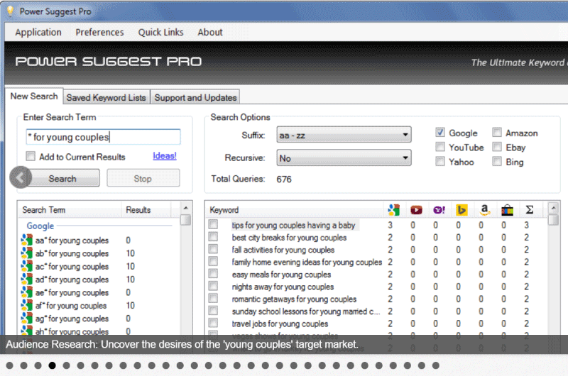Click Google icon beside 'ab* for young couples'
The width and height of the screenshot is (568, 376).
[x=27, y=253]
